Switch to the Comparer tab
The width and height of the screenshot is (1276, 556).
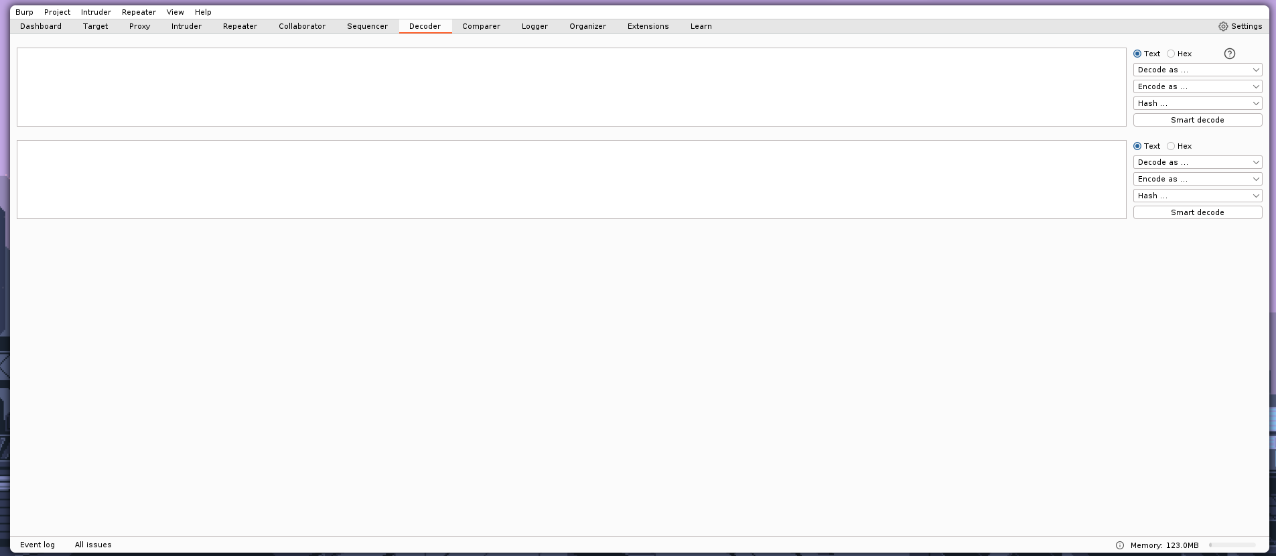click(481, 26)
